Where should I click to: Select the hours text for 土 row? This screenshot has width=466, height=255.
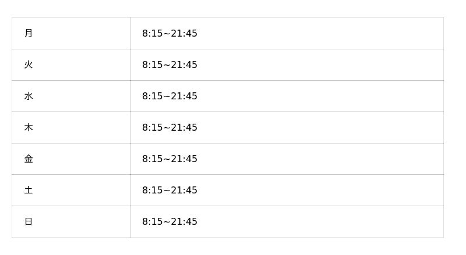pyautogui.click(x=170, y=191)
